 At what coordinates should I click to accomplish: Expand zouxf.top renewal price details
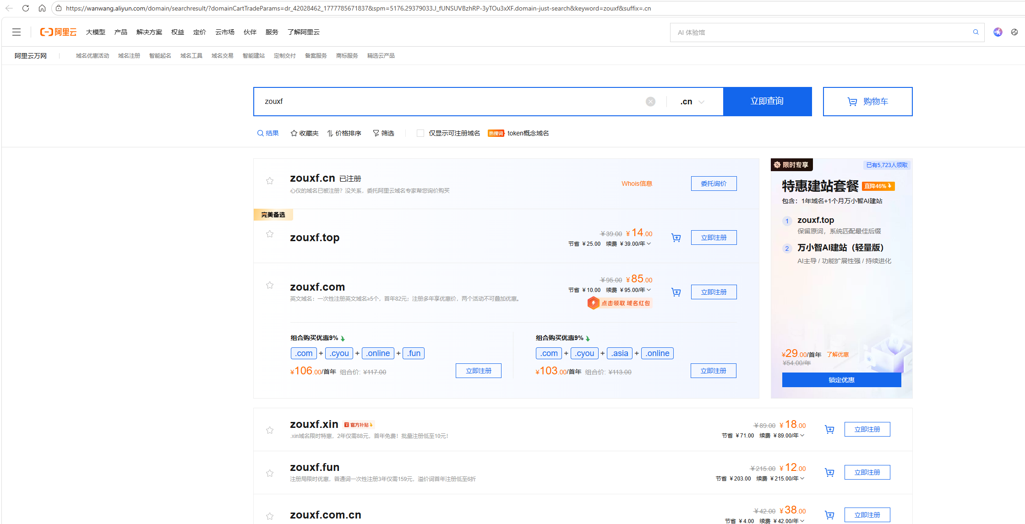pos(649,244)
